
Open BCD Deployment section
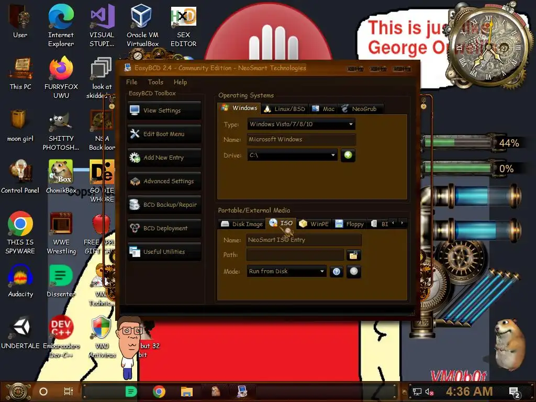click(164, 228)
